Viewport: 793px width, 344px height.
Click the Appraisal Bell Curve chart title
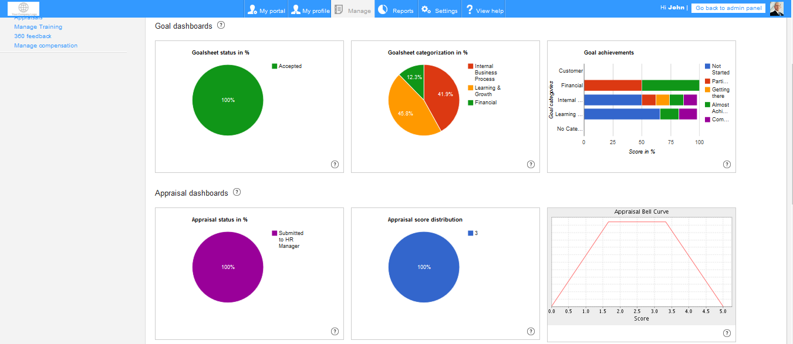642,212
